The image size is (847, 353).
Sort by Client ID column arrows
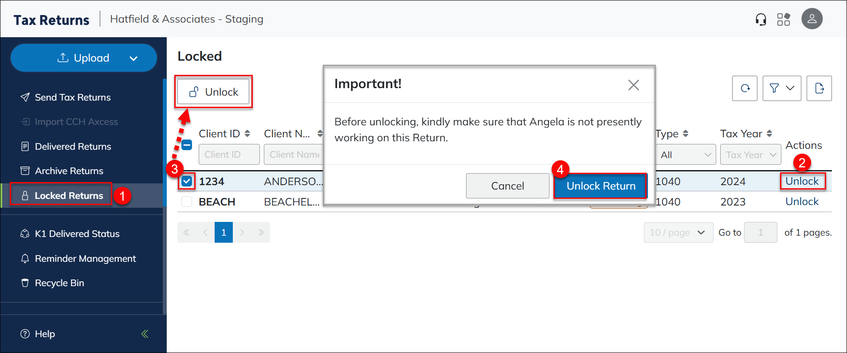pyautogui.click(x=247, y=134)
